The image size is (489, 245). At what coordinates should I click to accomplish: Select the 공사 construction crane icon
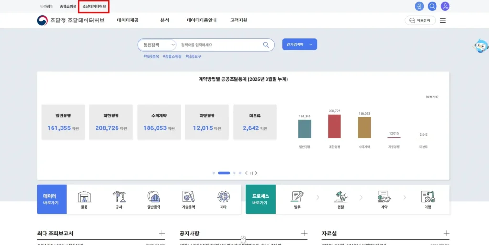pyautogui.click(x=119, y=199)
